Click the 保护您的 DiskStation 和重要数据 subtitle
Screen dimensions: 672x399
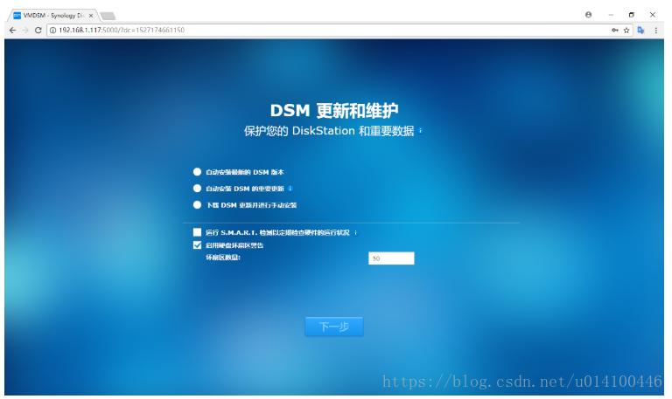tap(329, 131)
